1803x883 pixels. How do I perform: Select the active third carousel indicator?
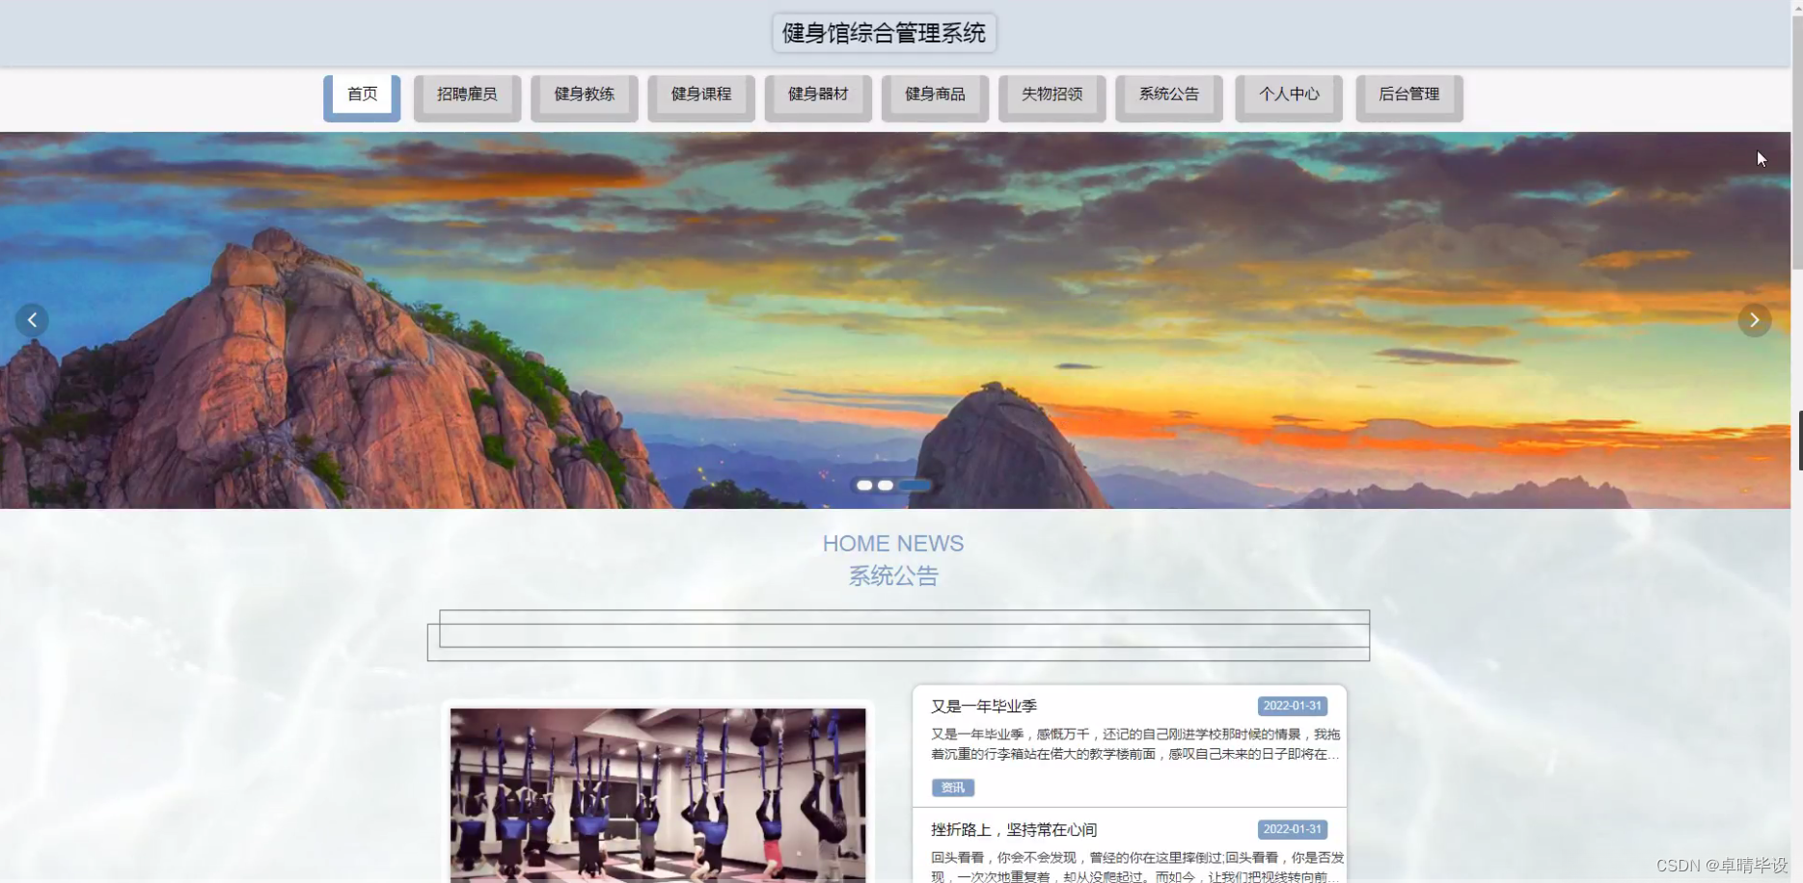pyautogui.click(x=915, y=485)
